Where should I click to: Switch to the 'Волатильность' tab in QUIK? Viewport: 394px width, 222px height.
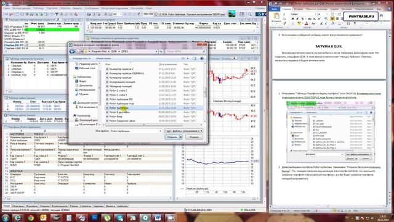(x=60, y=206)
